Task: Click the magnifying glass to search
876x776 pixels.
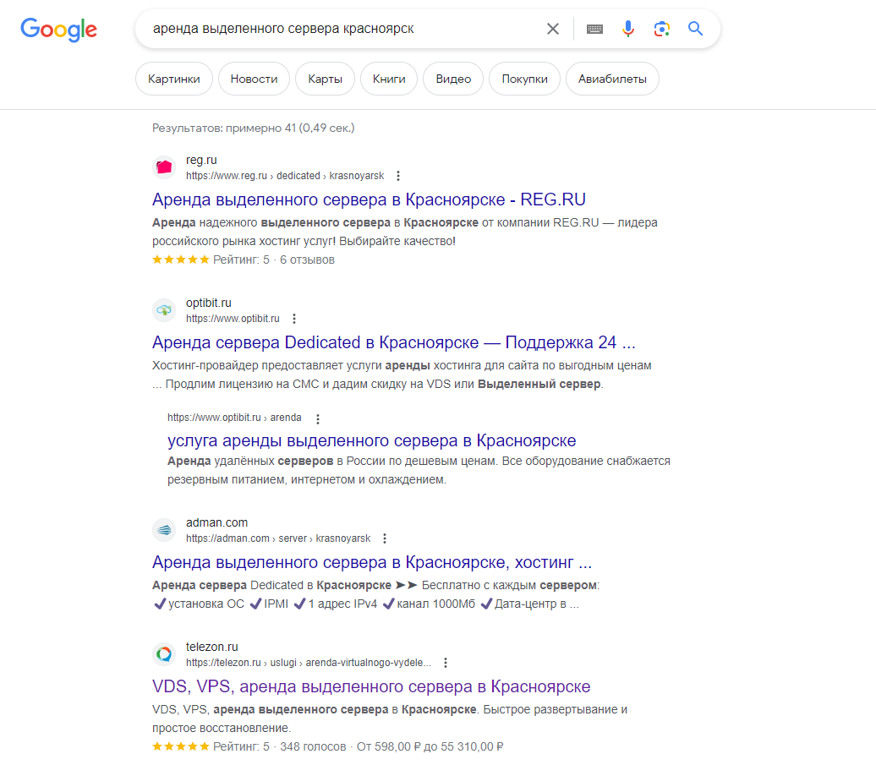Action: tap(695, 28)
